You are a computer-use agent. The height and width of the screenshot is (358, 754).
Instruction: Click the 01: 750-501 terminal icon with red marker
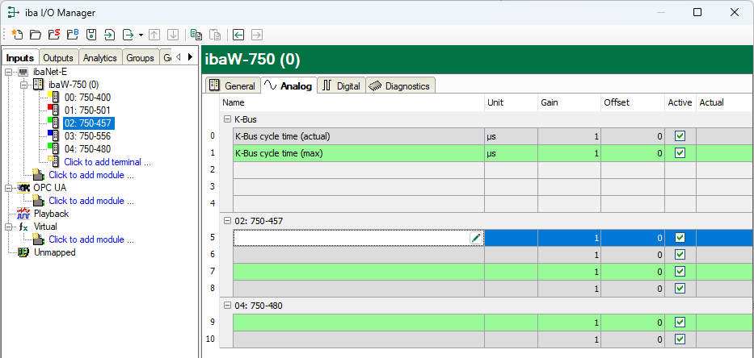pyautogui.click(x=54, y=110)
